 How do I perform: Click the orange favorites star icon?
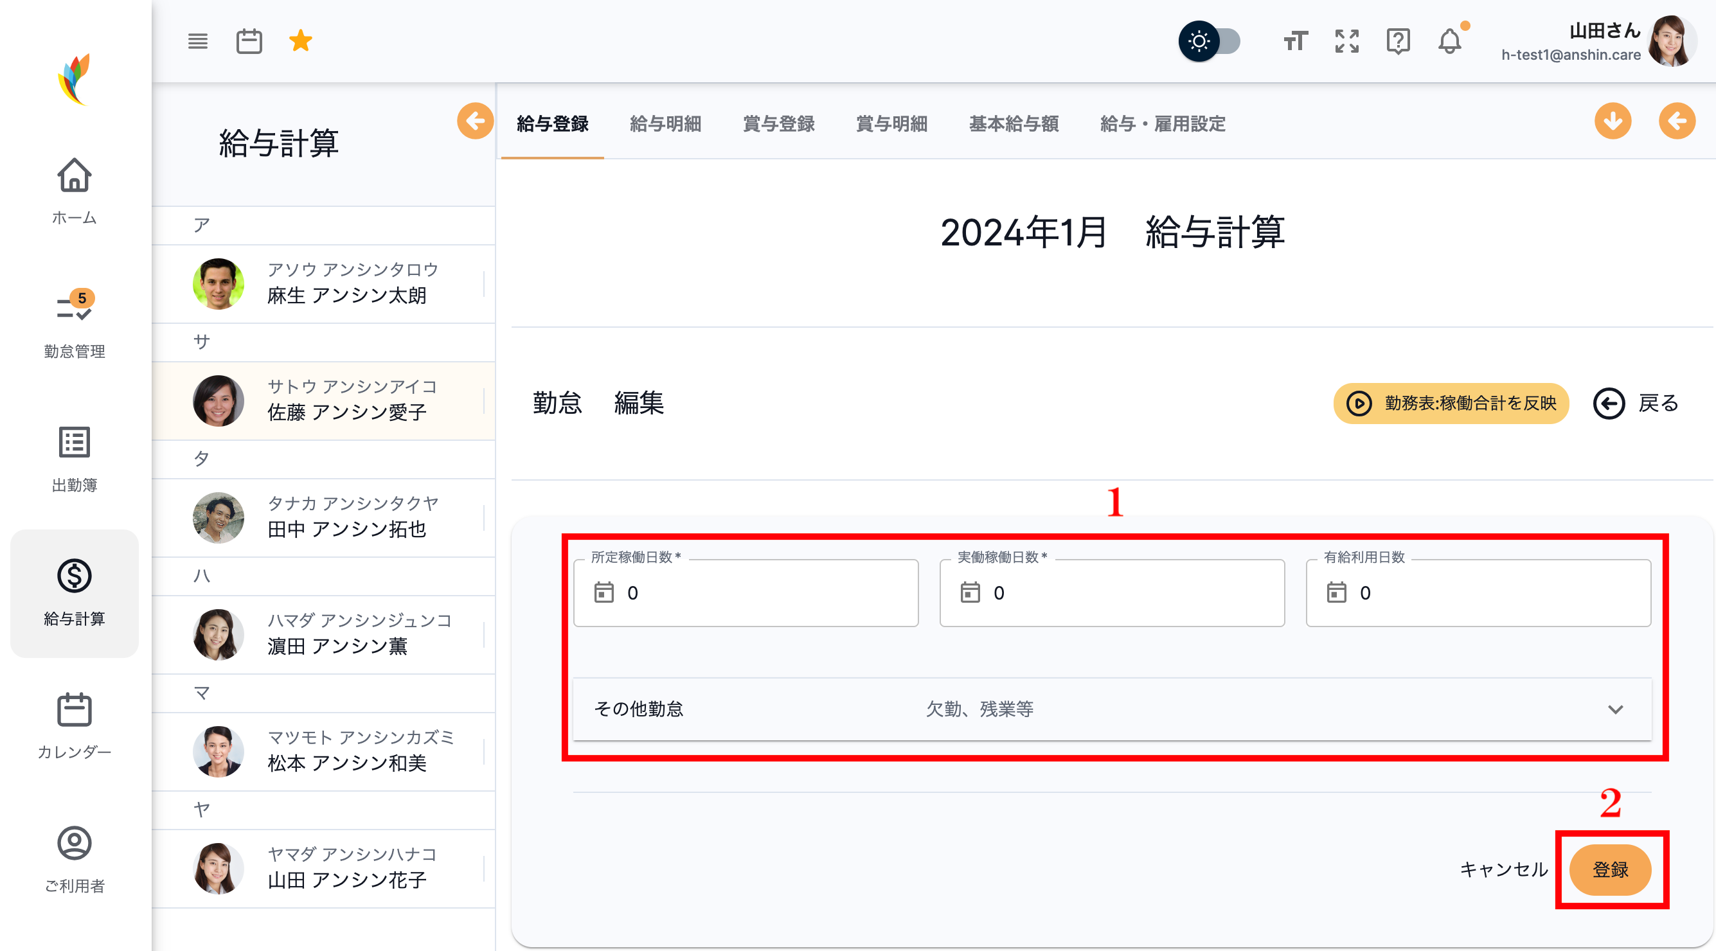point(300,41)
